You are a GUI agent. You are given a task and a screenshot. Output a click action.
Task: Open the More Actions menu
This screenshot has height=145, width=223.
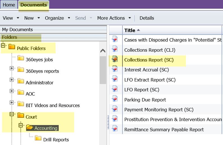coord(111,18)
